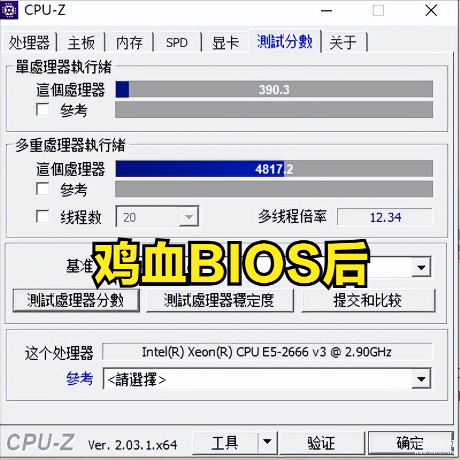460x460 pixels.
Task: Click the 多线程倍率 field showing 12.34
Action: point(385,217)
